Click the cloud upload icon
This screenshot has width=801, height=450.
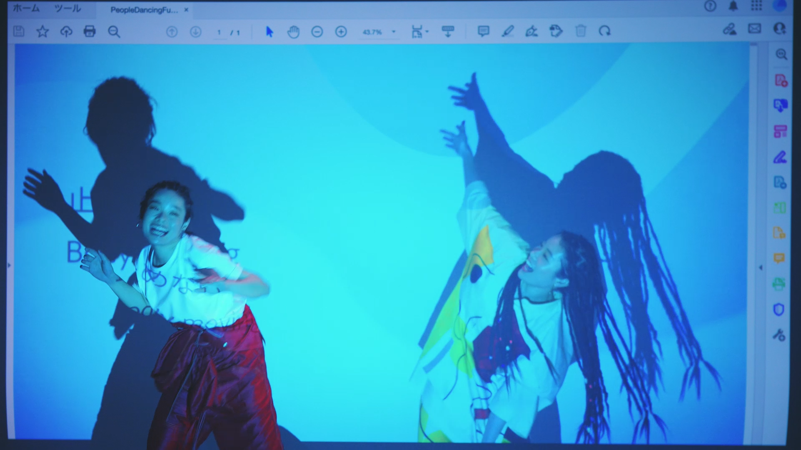pyautogui.click(x=66, y=31)
